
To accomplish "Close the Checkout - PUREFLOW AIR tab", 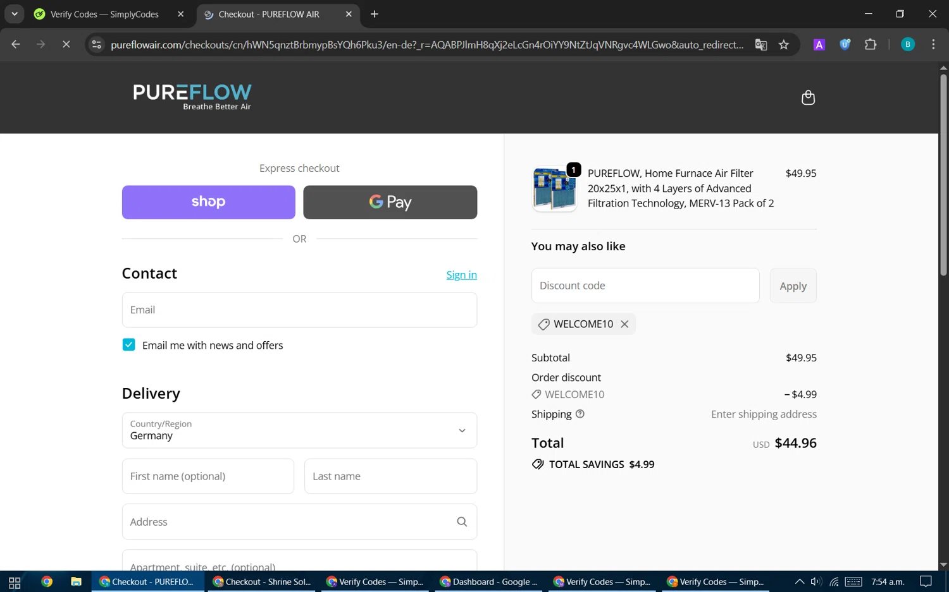I will (349, 14).
